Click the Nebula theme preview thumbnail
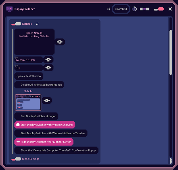 click(x=28, y=103)
